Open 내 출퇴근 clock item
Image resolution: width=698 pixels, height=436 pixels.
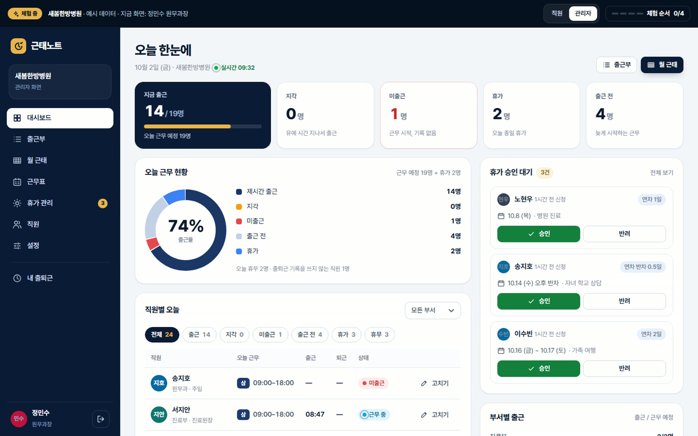[x=60, y=278]
